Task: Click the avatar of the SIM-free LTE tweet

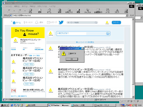Action: click(x=51, y=71)
